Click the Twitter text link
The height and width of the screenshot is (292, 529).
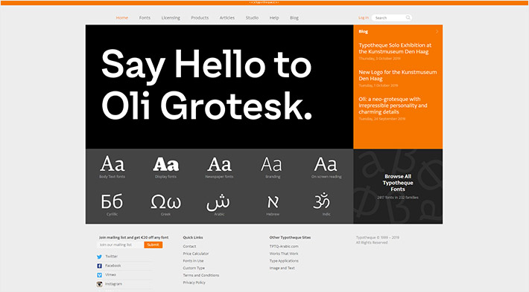(111, 256)
